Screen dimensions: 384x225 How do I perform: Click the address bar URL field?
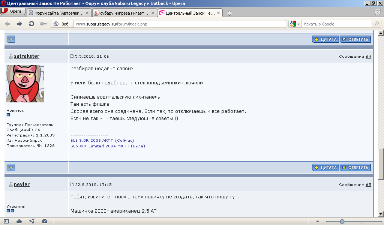pyautogui.click(x=180, y=24)
